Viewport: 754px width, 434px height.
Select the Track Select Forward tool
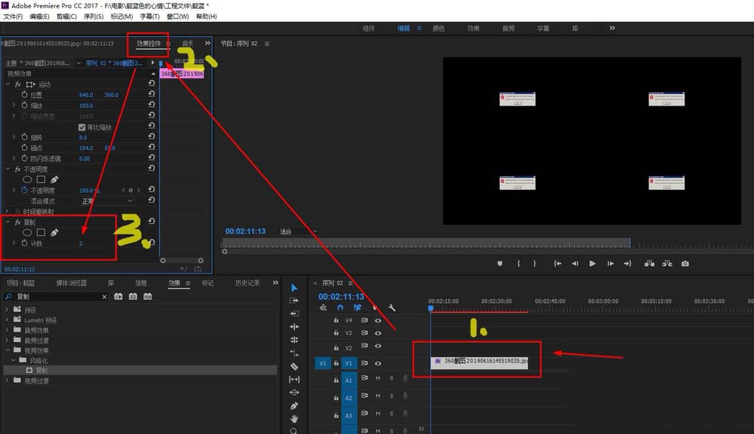tap(294, 301)
